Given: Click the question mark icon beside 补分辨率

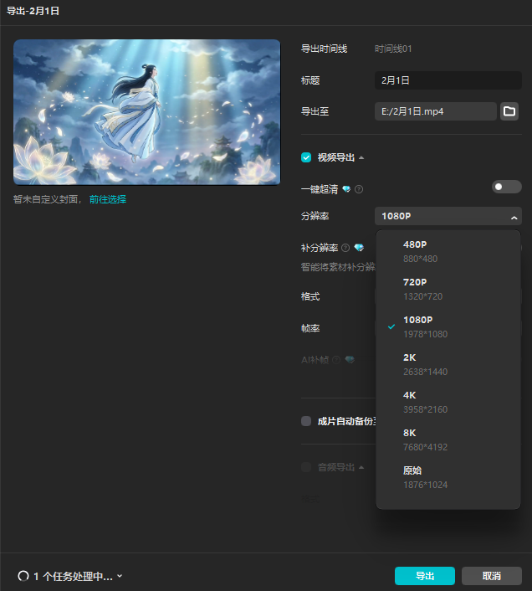Looking at the screenshot, I should click(345, 248).
